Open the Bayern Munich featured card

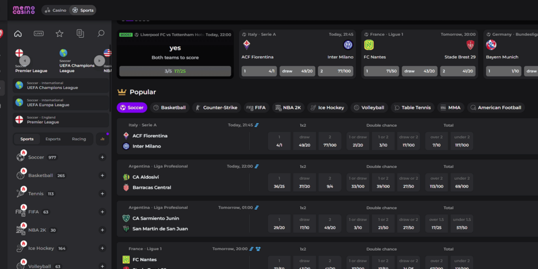(511, 54)
